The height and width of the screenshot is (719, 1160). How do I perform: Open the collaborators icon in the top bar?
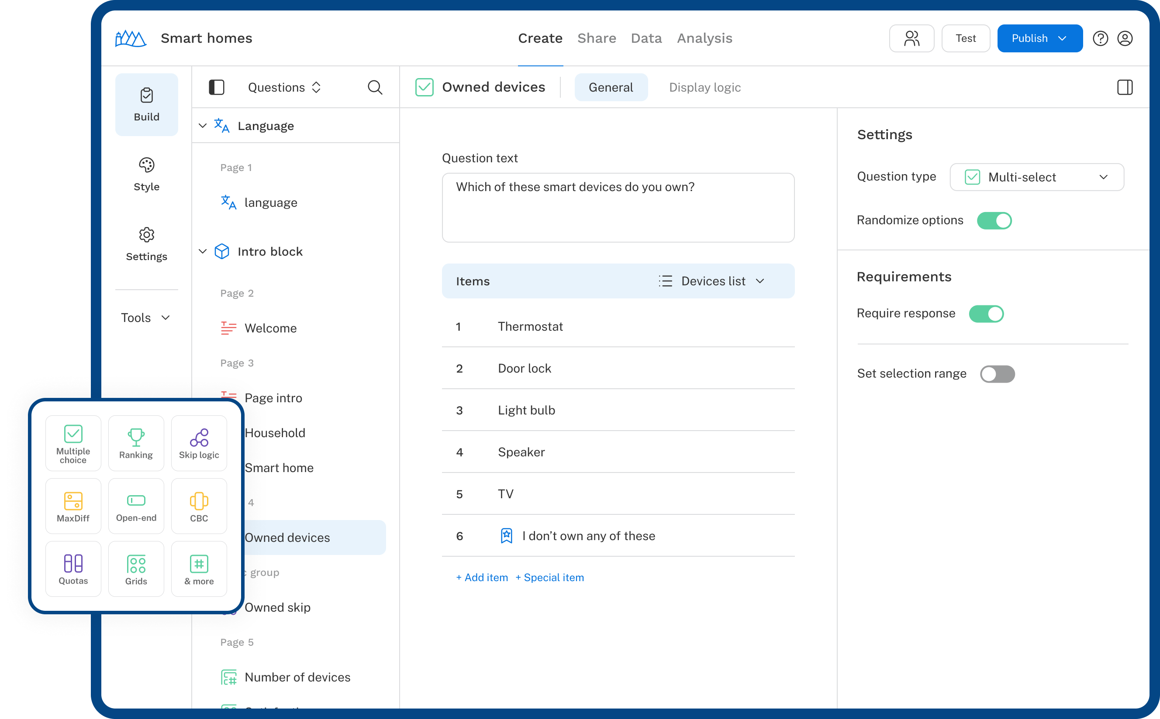pos(911,38)
